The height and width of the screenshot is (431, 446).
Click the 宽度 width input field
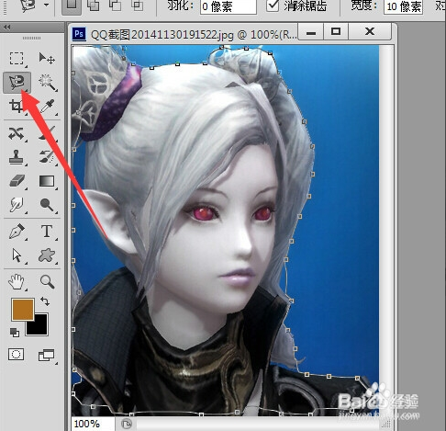click(403, 7)
